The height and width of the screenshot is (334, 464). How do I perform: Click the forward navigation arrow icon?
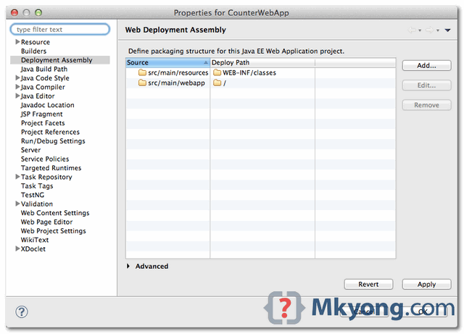(x=430, y=30)
